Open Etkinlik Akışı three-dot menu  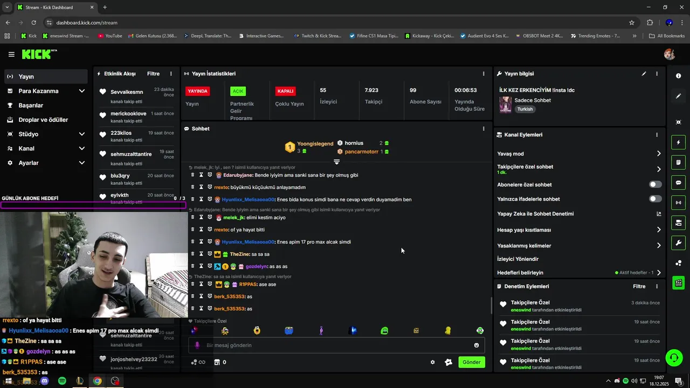171,74
